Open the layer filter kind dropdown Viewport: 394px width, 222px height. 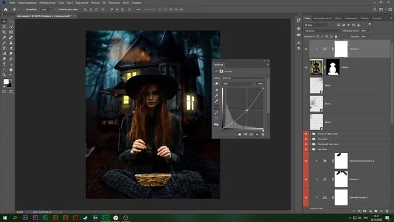click(316, 25)
